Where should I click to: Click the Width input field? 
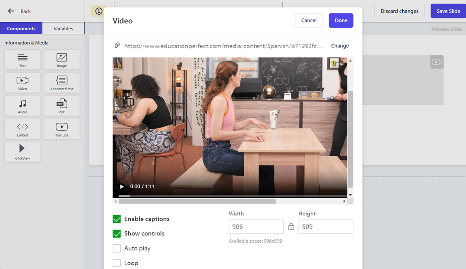click(x=256, y=227)
